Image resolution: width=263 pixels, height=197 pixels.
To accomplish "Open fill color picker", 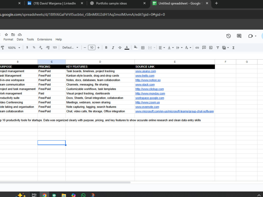I will 135,48.
